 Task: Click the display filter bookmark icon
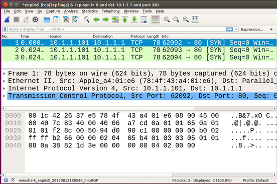(5, 29)
